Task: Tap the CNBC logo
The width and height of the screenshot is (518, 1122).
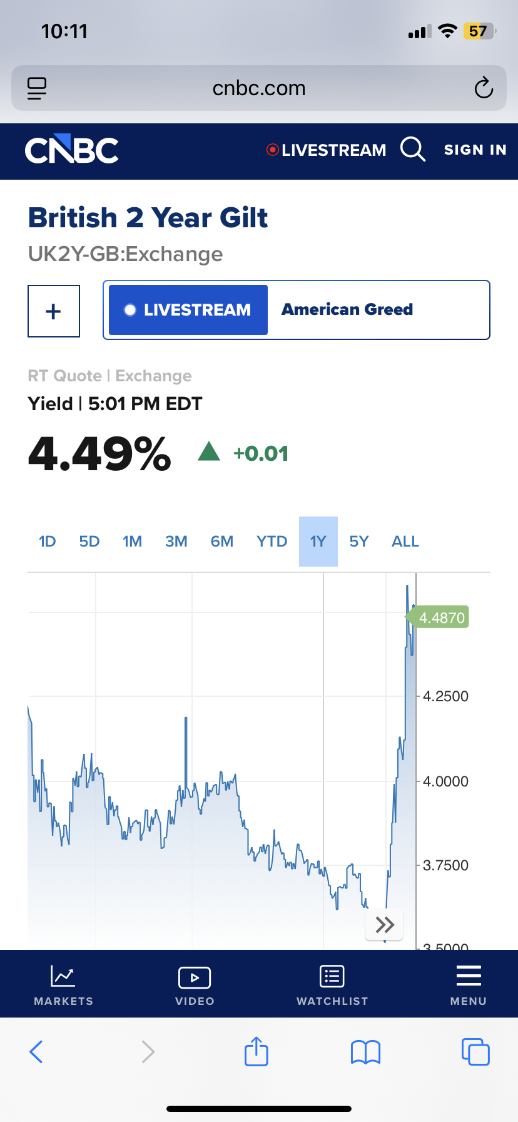Action: (72, 150)
